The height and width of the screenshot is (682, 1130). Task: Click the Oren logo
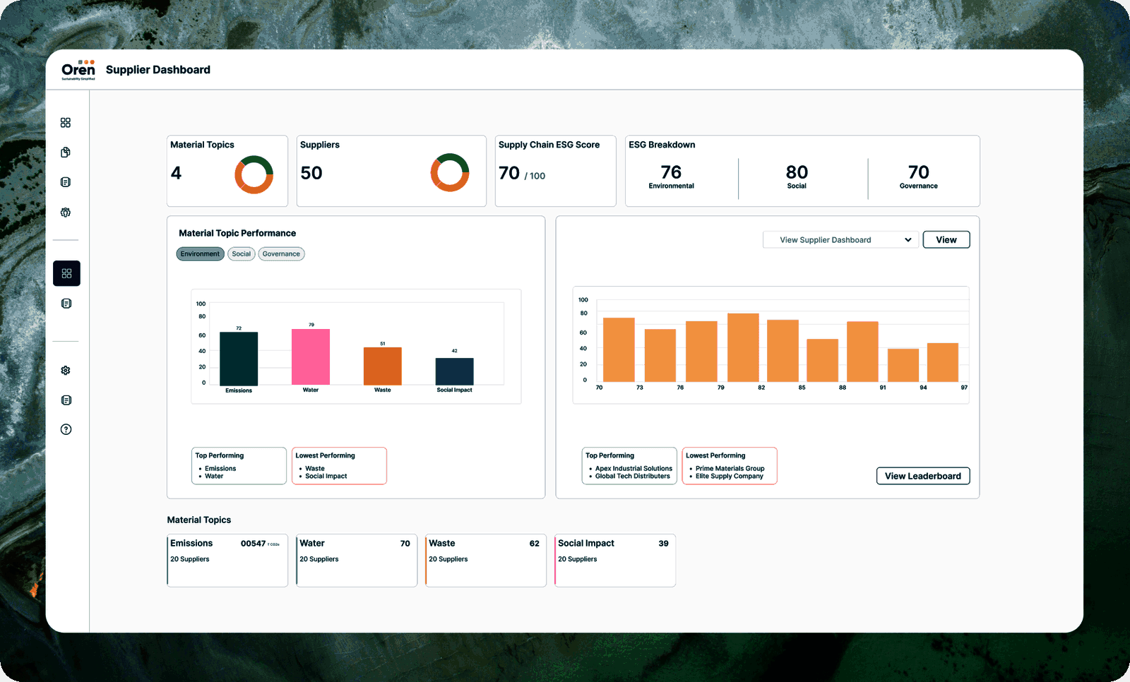click(78, 70)
